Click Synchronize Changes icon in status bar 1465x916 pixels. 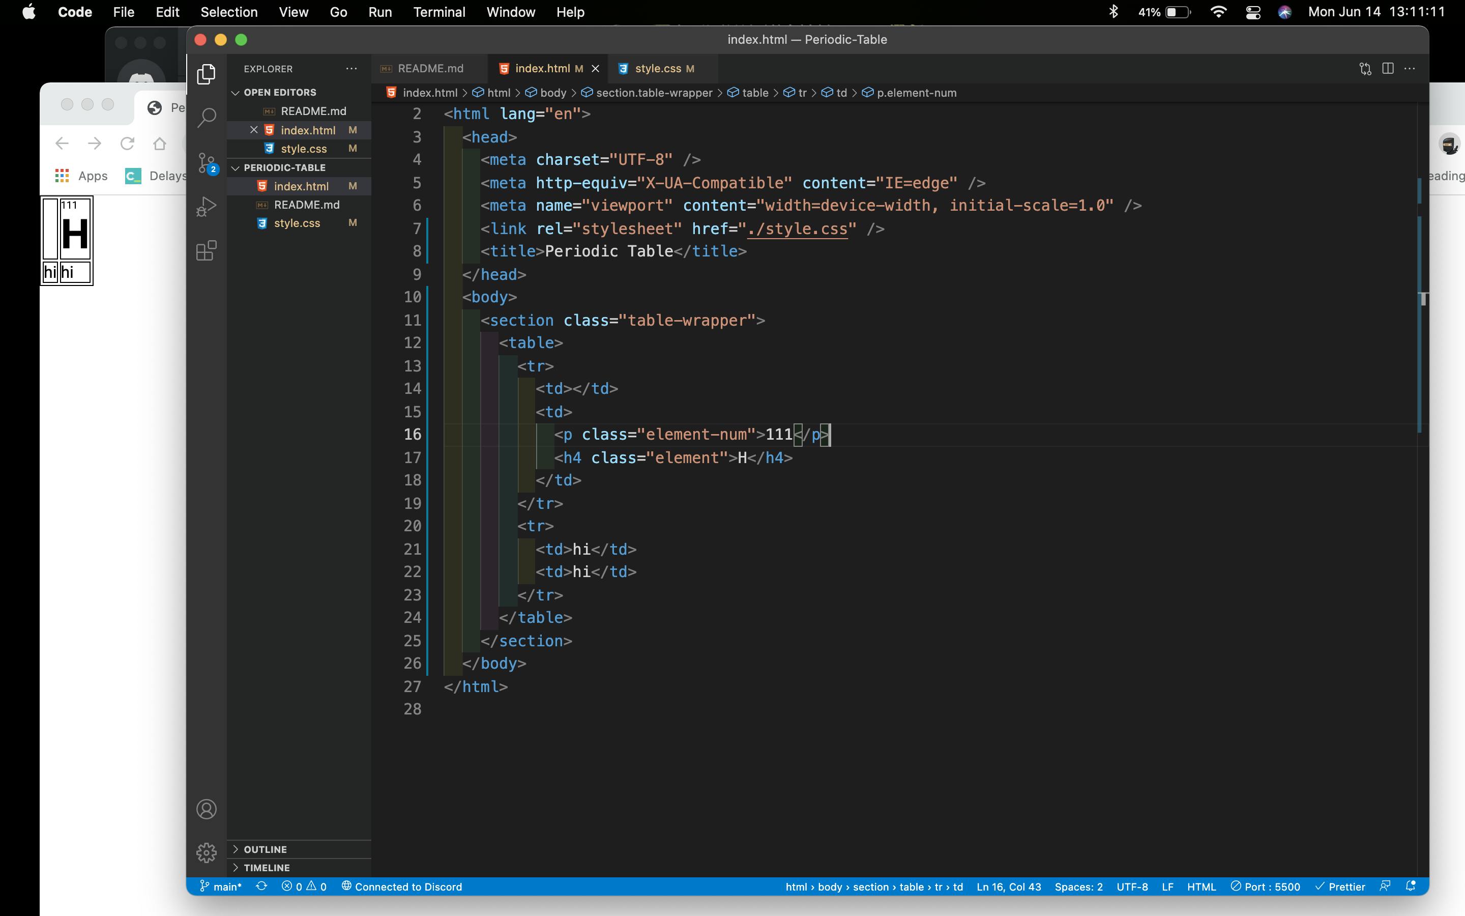(x=261, y=886)
